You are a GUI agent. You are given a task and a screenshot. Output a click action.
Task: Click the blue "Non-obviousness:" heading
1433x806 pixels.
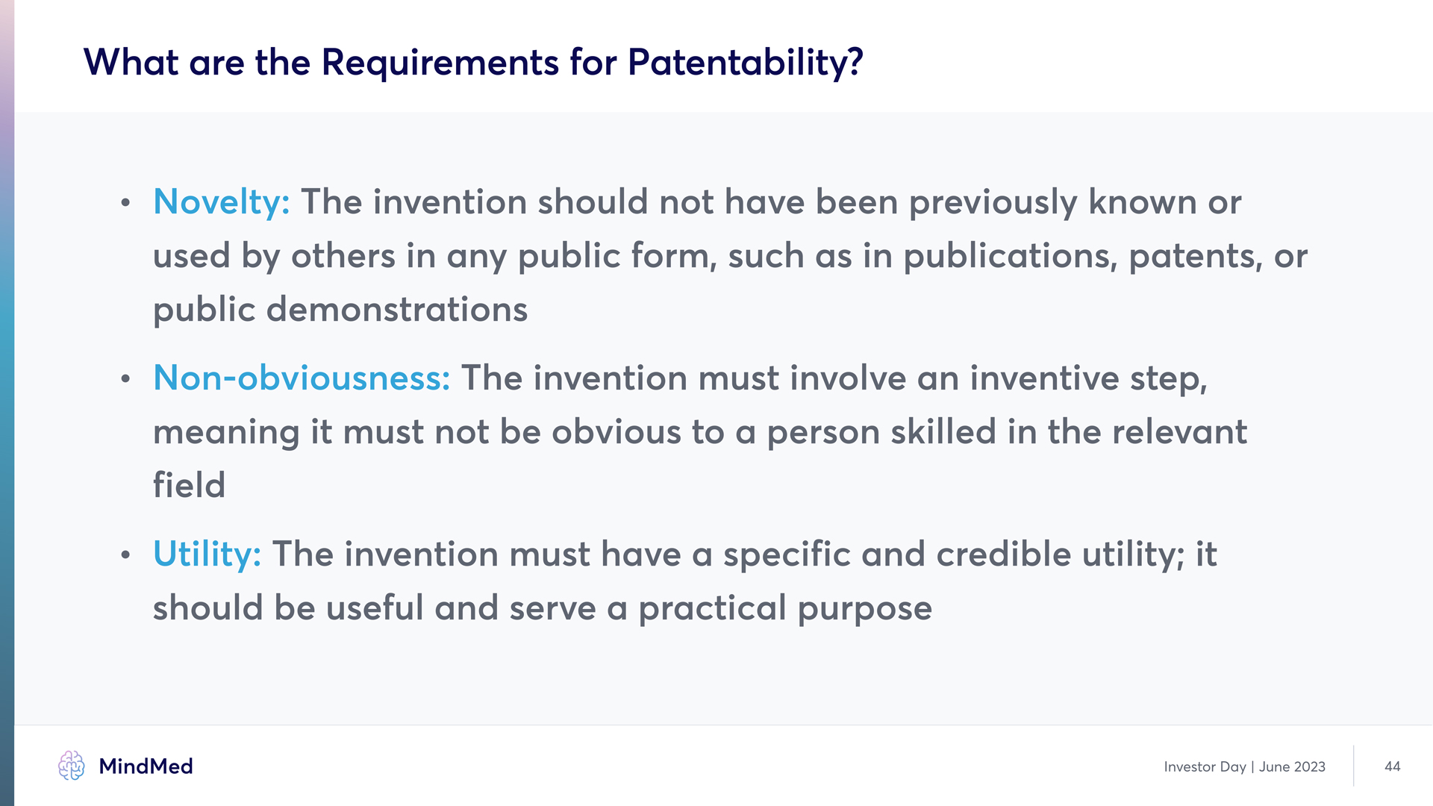coord(302,378)
